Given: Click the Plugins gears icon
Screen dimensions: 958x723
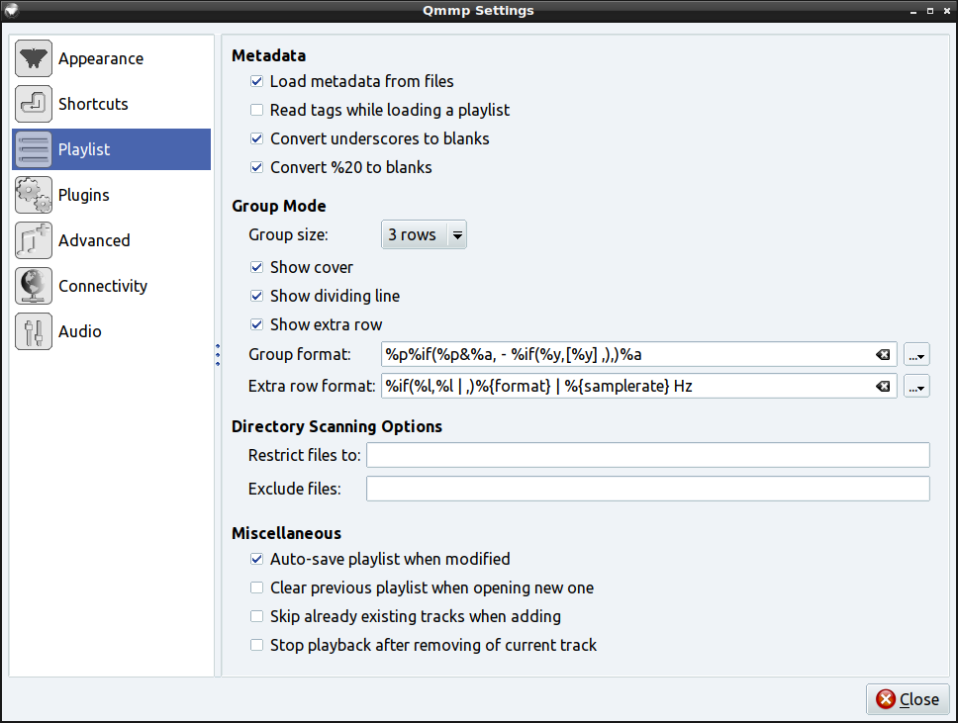Looking at the screenshot, I should (x=34, y=196).
